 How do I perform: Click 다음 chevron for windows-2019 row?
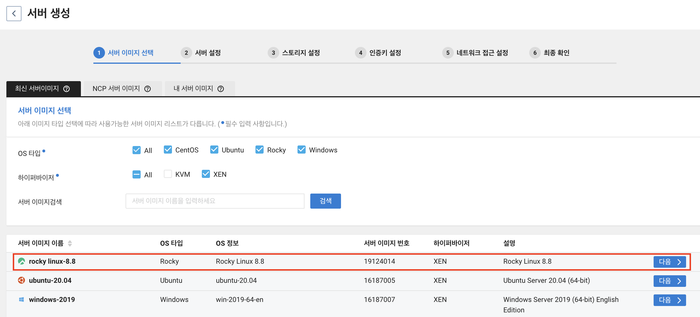pyautogui.click(x=679, y=300)
